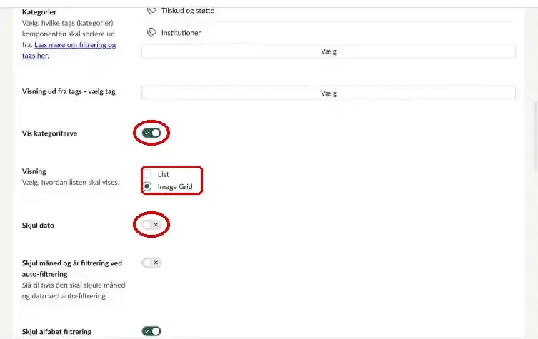Open the Læs mere om filtrering link
This screenshot has height=339, width=538.
(x=69, y=50)
